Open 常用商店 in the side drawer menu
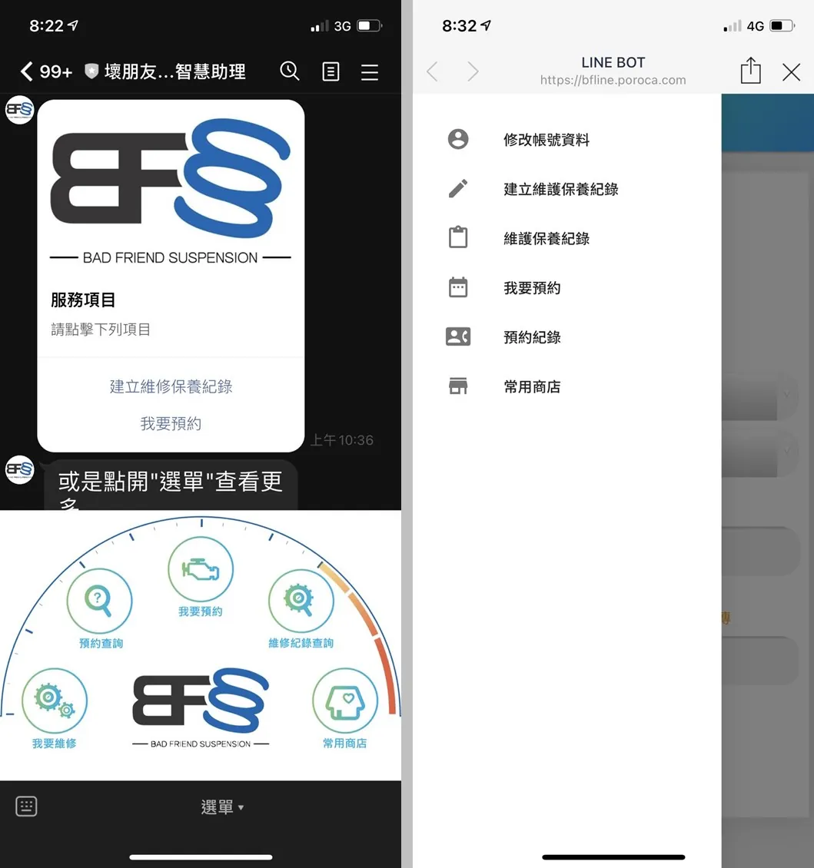This screenshot has width=814, height=868. (x=532, y=386)
